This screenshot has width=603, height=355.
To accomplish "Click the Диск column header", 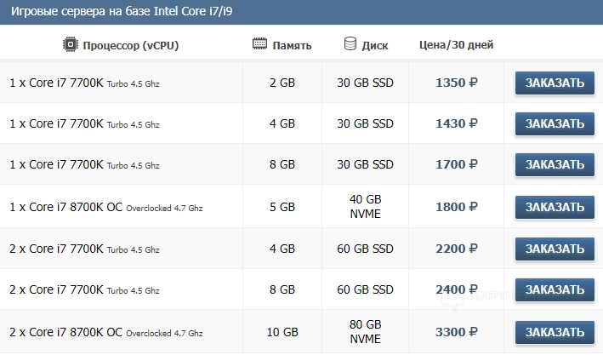I will click(375, 45).
